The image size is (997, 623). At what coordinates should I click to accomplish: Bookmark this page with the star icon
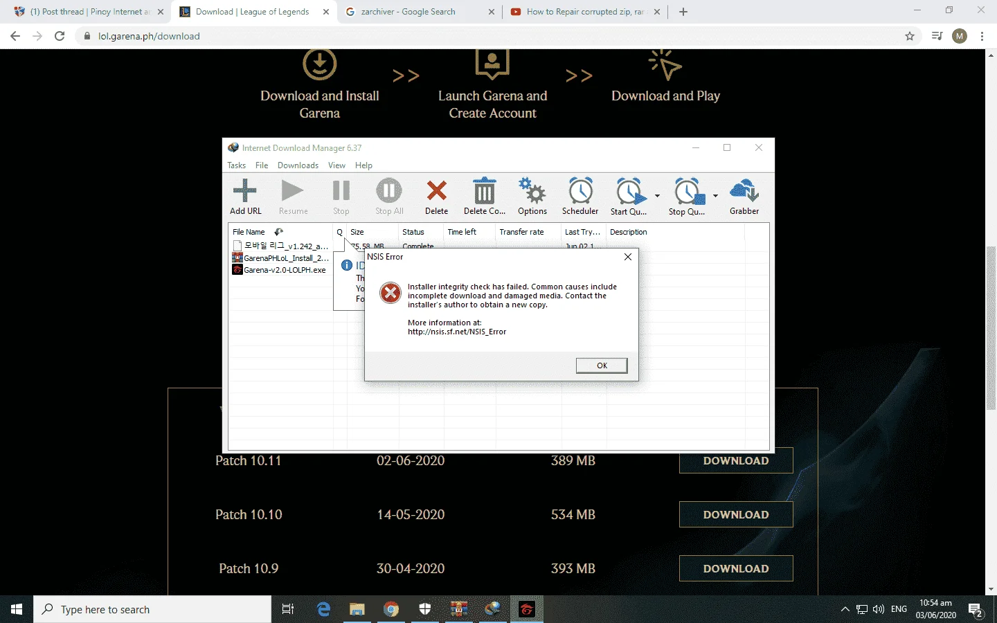point(910,36)
